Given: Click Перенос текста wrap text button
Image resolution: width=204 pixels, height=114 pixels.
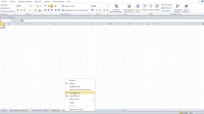Looking at the screenshot, I should click(x=68, y=6).
